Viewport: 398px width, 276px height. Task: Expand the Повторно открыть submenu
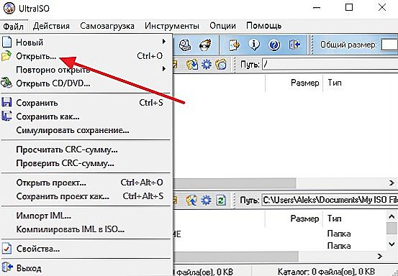coord(86,70)
